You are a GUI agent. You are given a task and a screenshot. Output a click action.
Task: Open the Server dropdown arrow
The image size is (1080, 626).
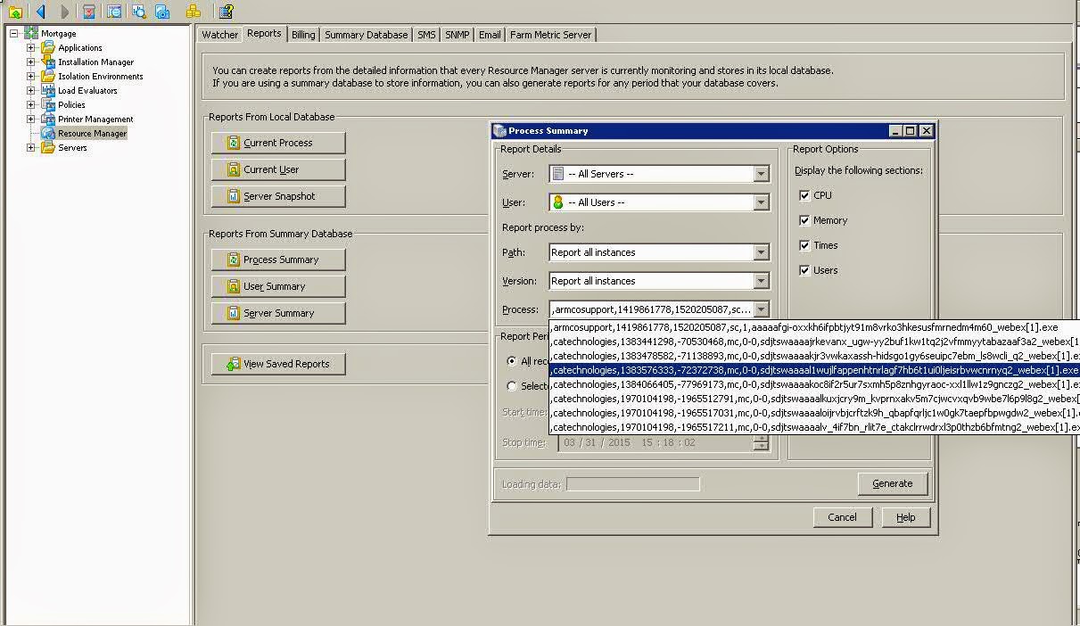pyautogui.click(x=761, y=174)
